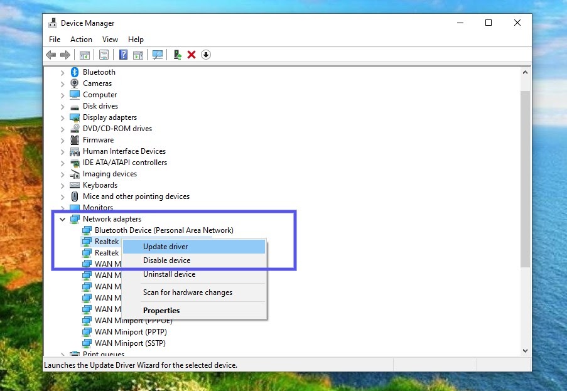567x391 pixels.
Task: Expand the Bluetooth category
Action: [x=62, y=72]
